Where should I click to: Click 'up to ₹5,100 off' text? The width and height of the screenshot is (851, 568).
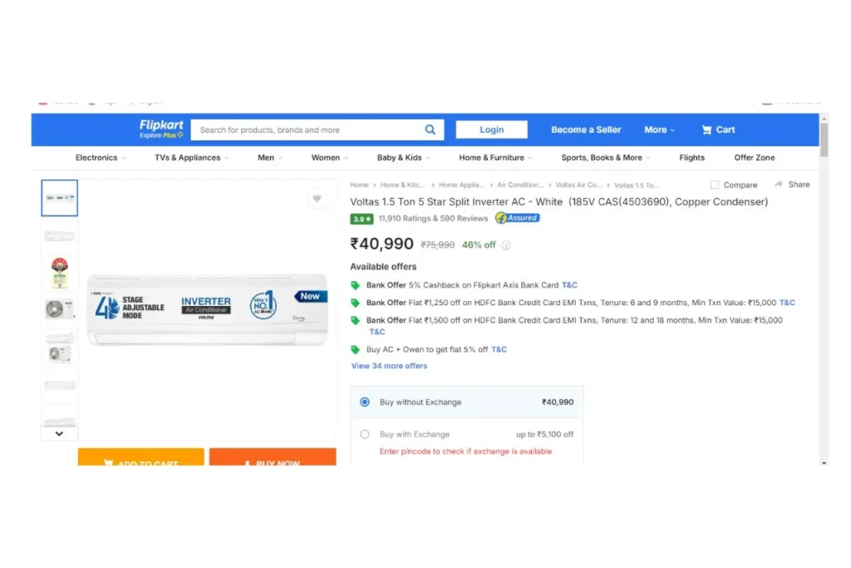point(544,434)
